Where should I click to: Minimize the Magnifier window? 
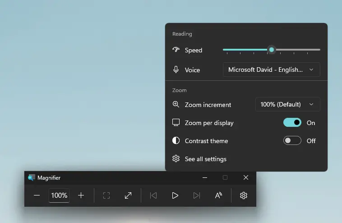click(204, 177)
